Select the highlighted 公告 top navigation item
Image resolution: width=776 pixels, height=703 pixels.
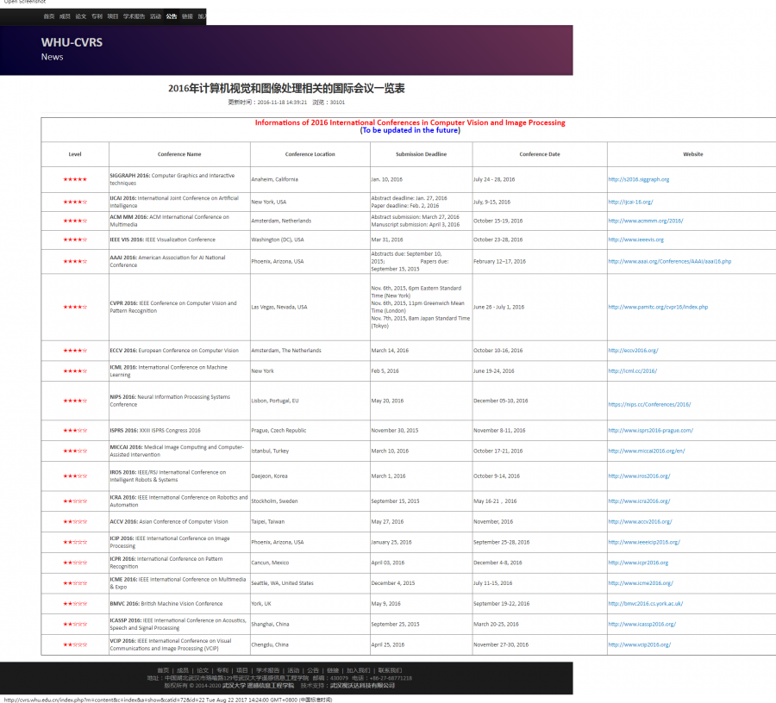coord(172,16)
